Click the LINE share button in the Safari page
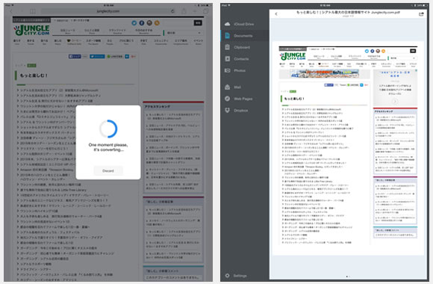Viewport: 433px width, 284px height. pyautogui.click(x=115, y=56)
